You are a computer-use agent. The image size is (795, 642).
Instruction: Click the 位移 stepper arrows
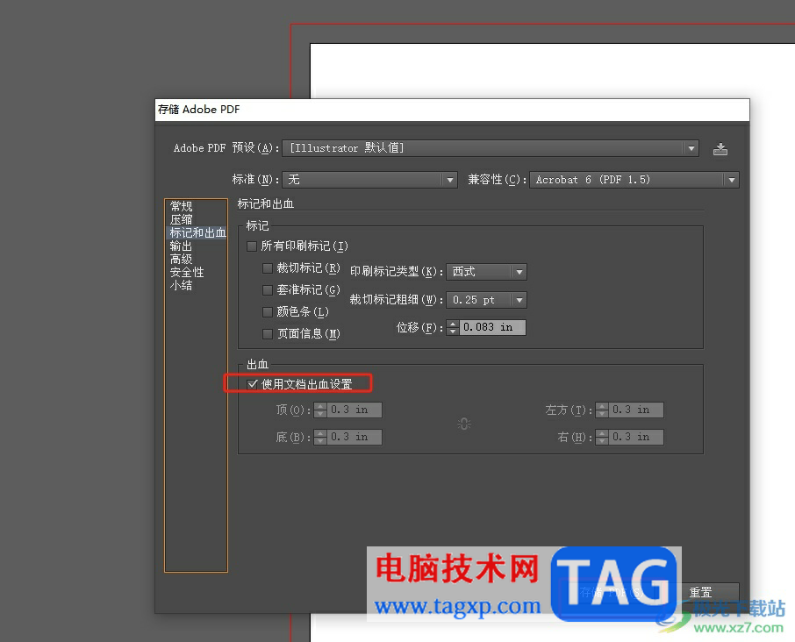click(453, 327)
